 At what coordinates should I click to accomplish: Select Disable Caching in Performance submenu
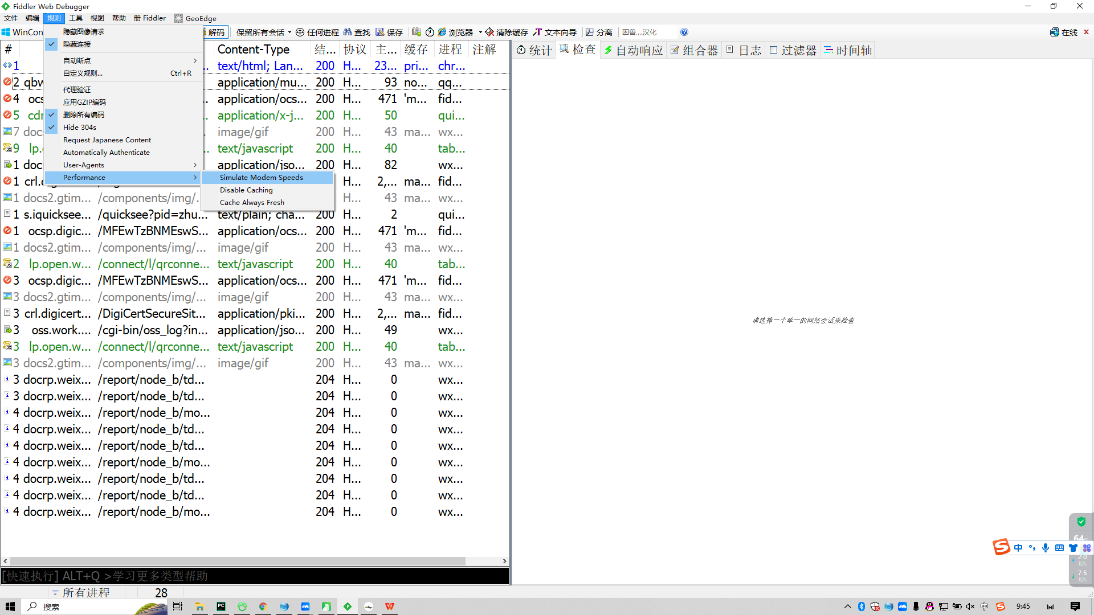tap(246, 190)
